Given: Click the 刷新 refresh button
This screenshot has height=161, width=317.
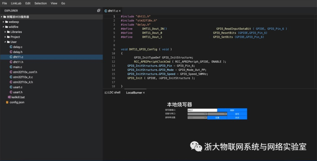Looking at the screenshot, I should [232, 110].
